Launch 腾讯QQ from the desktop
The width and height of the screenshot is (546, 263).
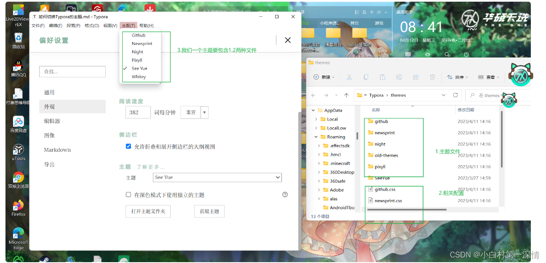(x=18, y=69)
